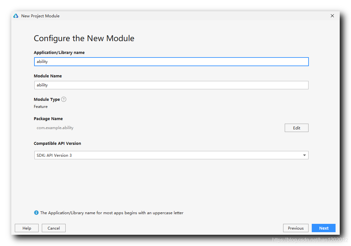Click the "New Project Module" window title
Image resolution: width=351 pixels, height=246 pixels.
coord(40,16)
